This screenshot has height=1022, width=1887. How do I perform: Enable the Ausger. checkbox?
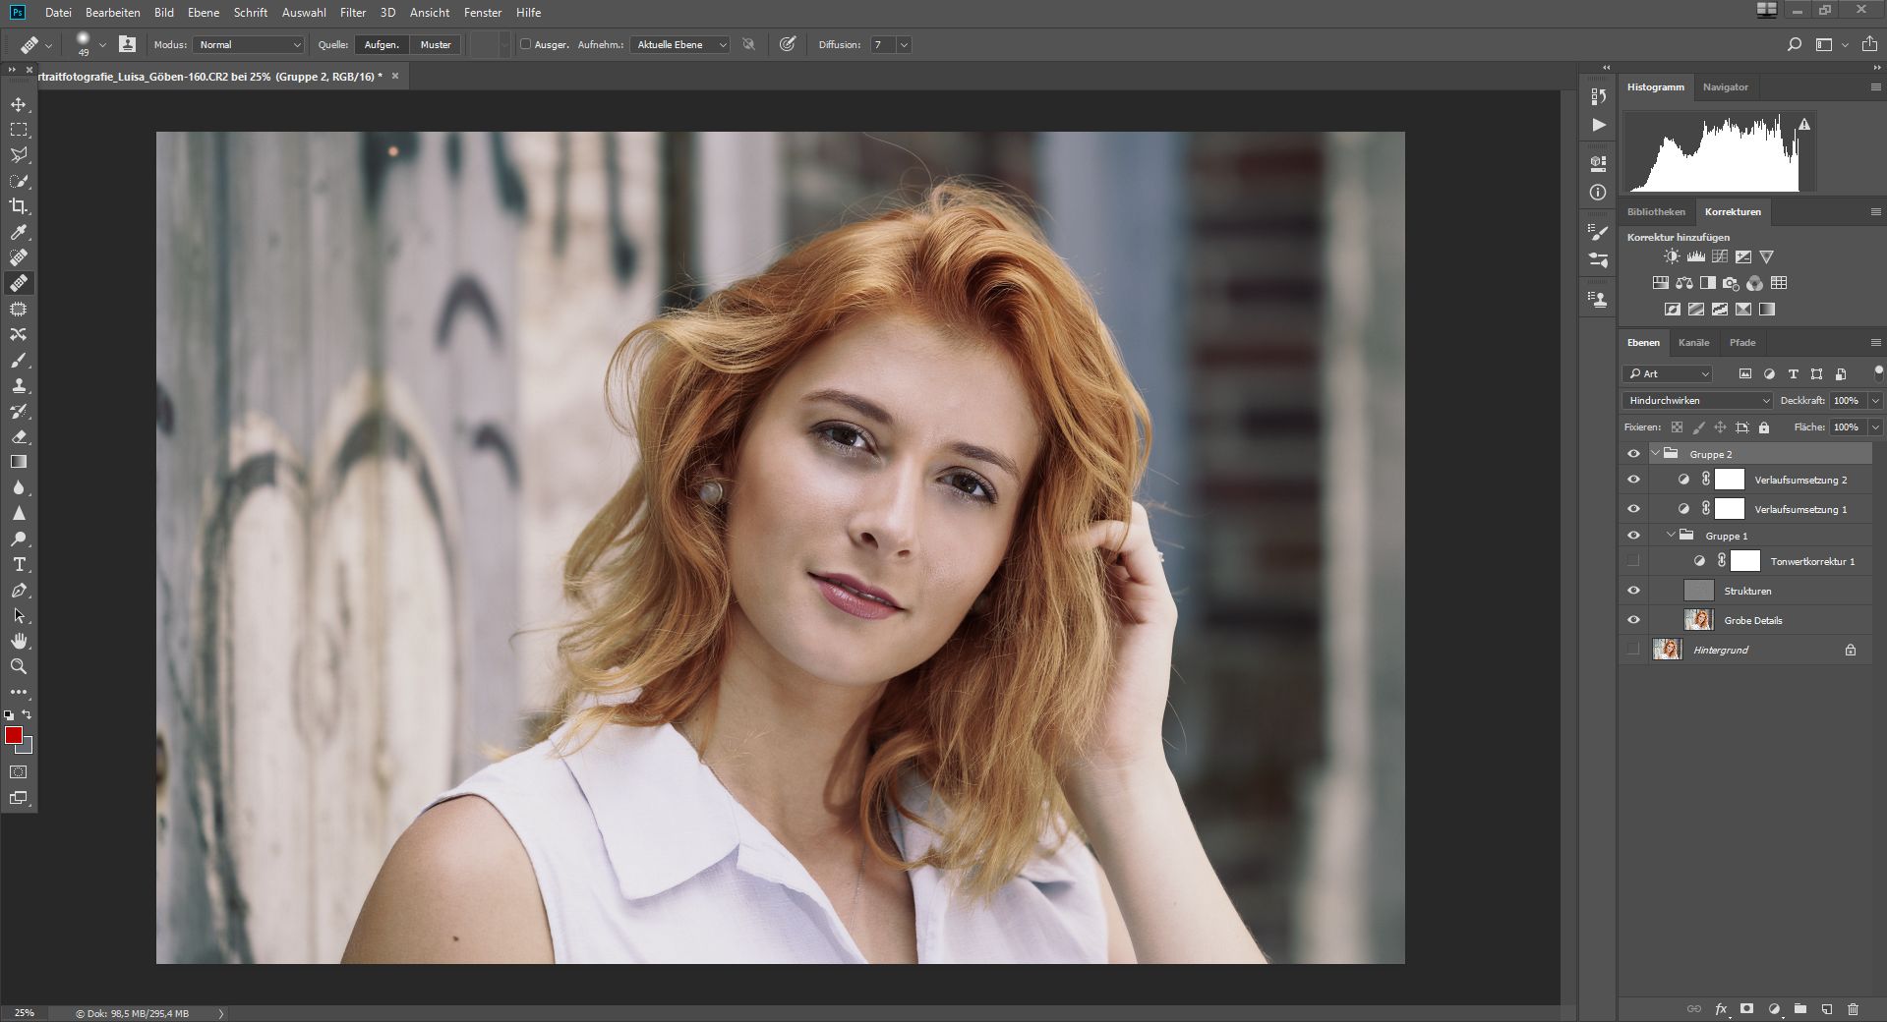525,44
